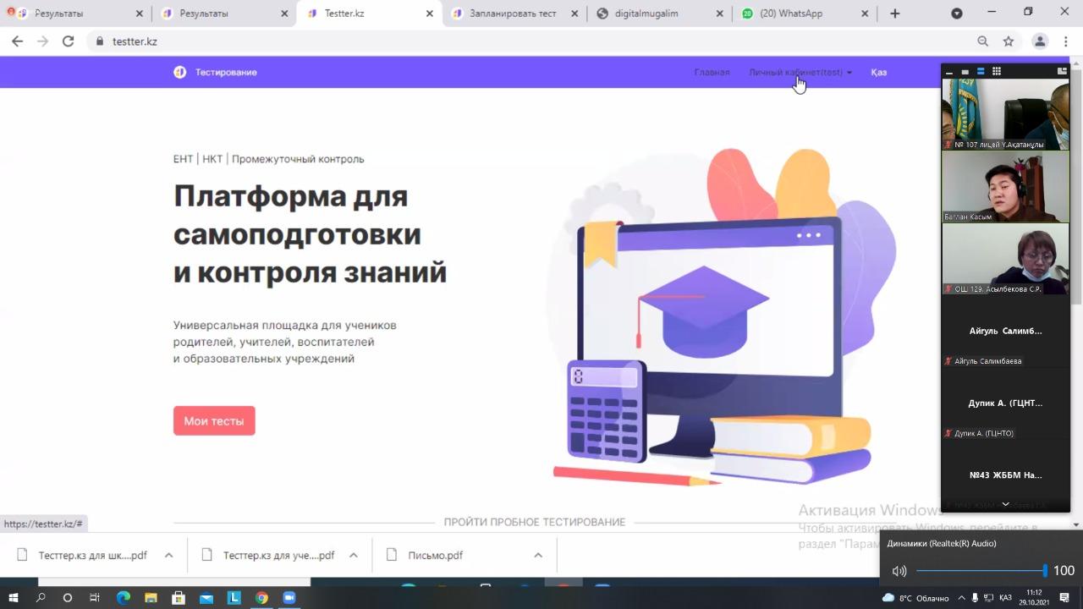1083x609 pixels.
Task: Open the zoom magnifier in address bar
Action: tap(982, 41)
